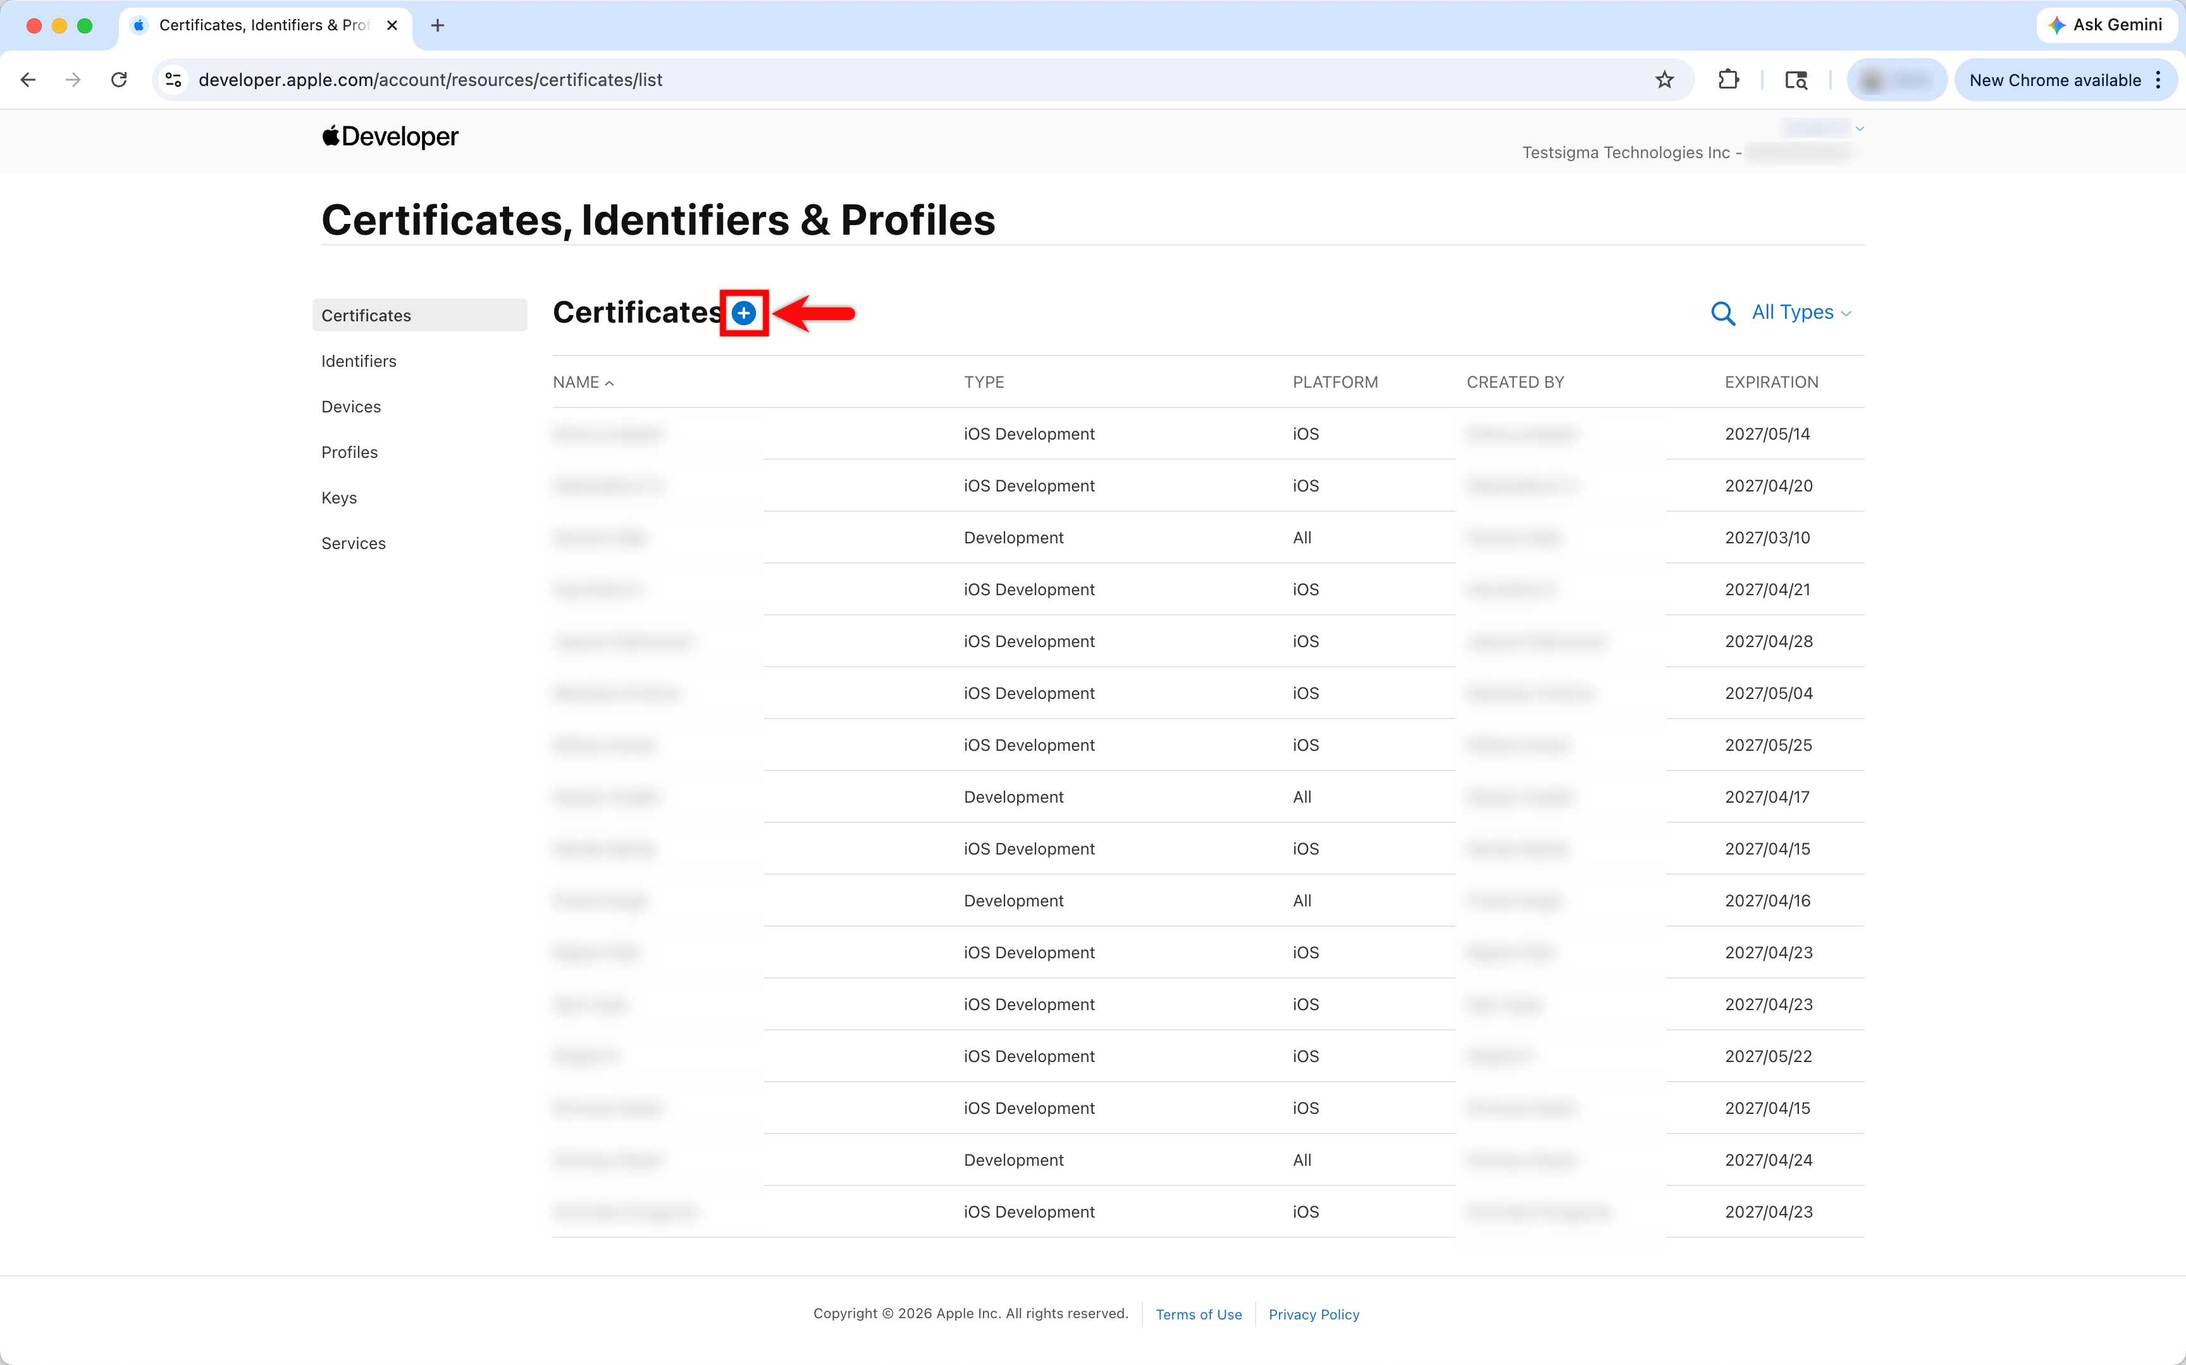Image resolution: width=2186 pixels, height=1365 pixels.
Task: Open a new browser tab
Action: [x=438, y=25]
